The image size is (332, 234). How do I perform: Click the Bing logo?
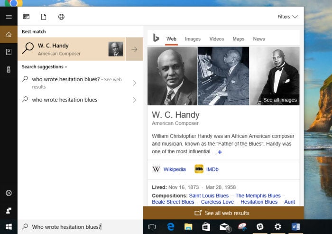point(156,38)
